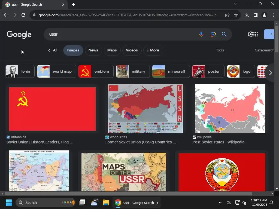Open the Soviet flag image from Britannica
This screenshot has width=279, height=209.
pos(52,109)
